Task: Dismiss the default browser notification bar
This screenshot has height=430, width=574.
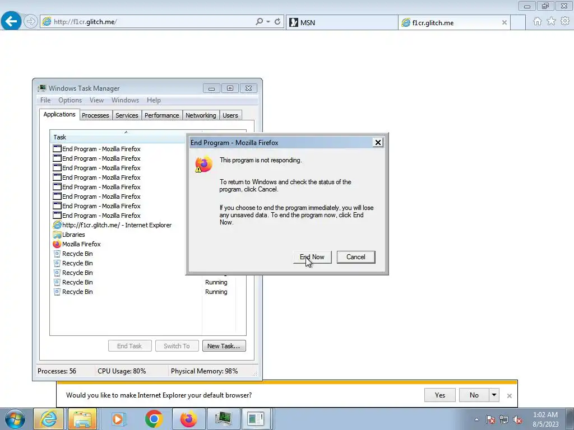Action: coord(509,396)
